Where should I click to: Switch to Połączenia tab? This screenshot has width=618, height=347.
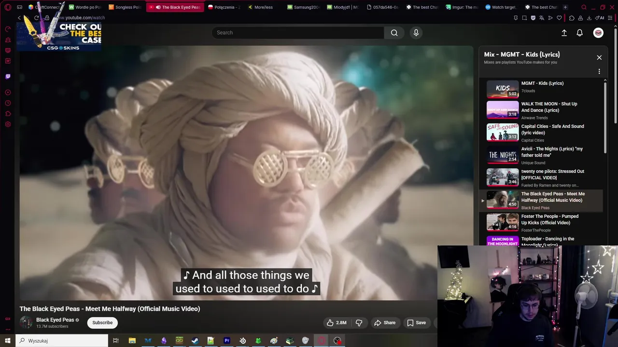[224, 7]
